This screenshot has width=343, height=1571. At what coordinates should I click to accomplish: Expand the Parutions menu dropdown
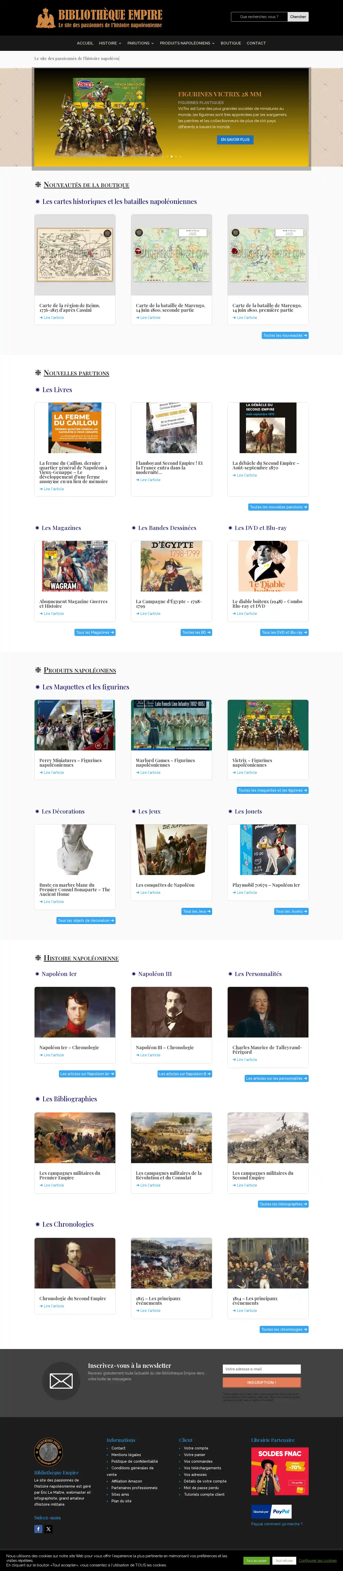pos(140,43)
